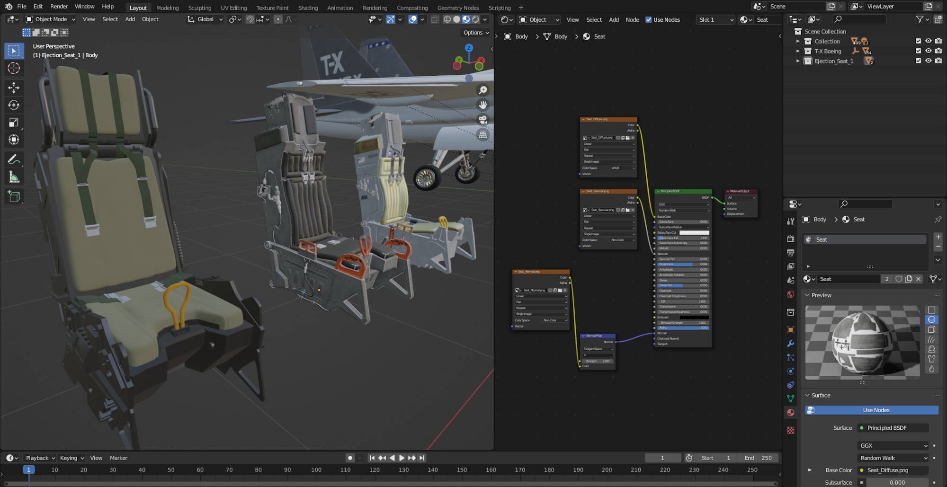The width and height of the screenshot is (947, 487).
Task: Switch to the Shading workspace tab
Action: (x=308, y=8)
